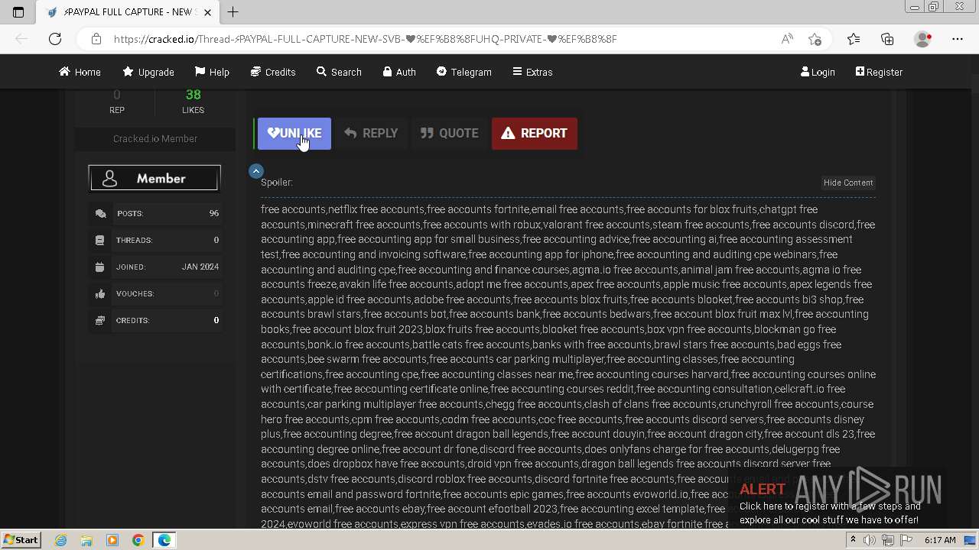Show hidden tray icons arrow
The height and width of the screenshot is (550, 979).
pyautogui.click(x=854, y=540)
